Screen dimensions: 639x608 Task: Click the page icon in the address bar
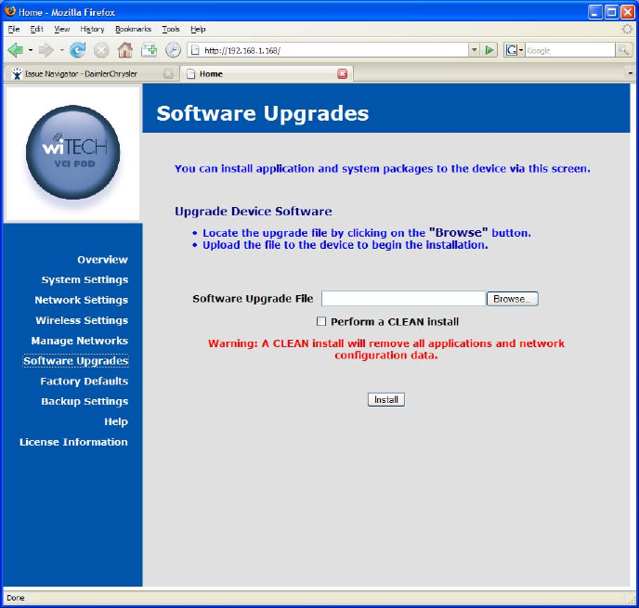(195, 50)
